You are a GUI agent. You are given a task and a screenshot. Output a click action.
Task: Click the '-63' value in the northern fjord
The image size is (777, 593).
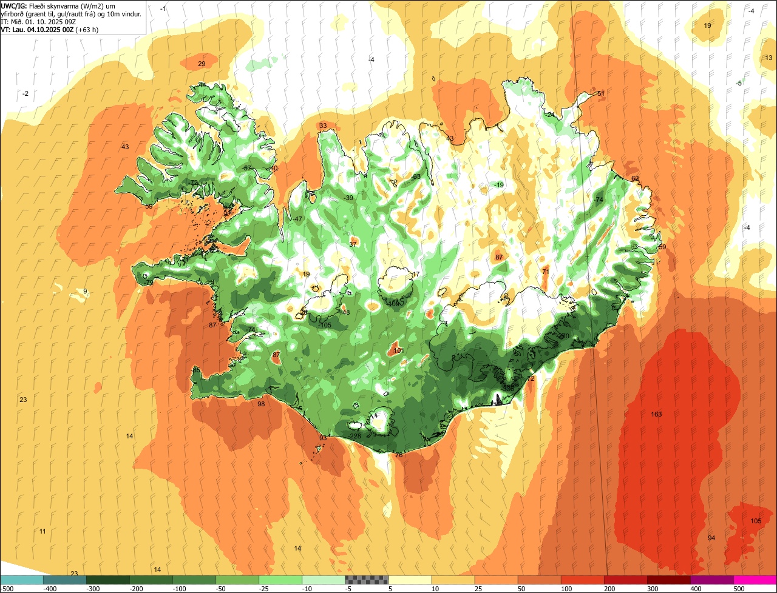(x=416, y=176)
